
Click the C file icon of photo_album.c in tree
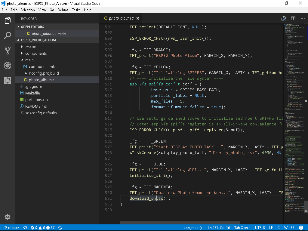(x=25, y=80)
